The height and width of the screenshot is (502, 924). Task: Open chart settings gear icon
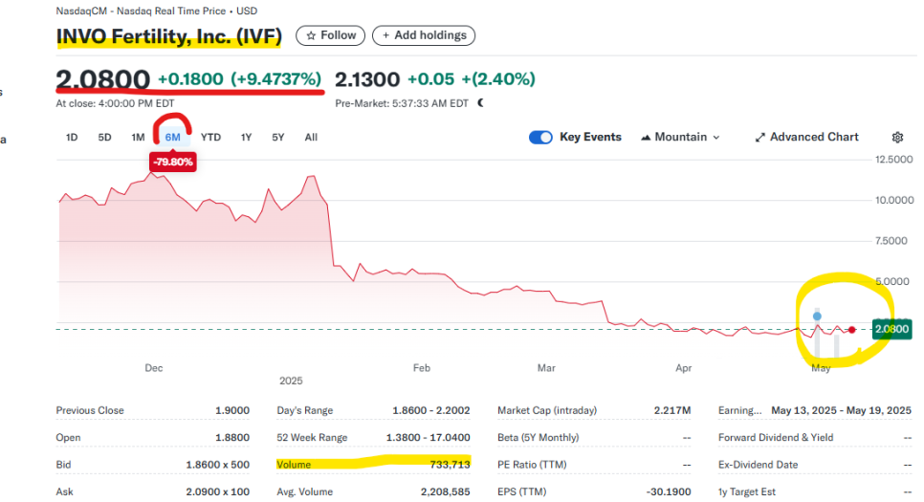[x=897, y=138]
